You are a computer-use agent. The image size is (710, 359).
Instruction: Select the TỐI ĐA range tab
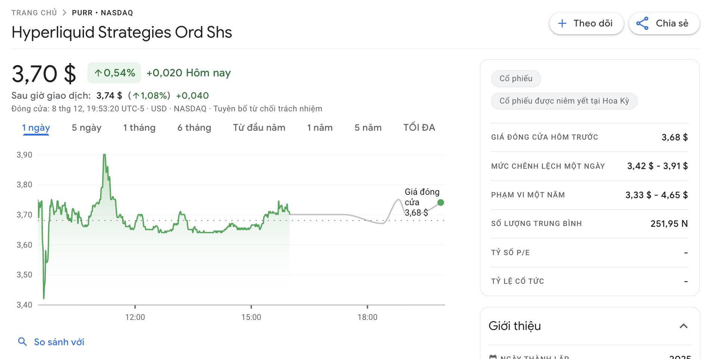point(419,128)
